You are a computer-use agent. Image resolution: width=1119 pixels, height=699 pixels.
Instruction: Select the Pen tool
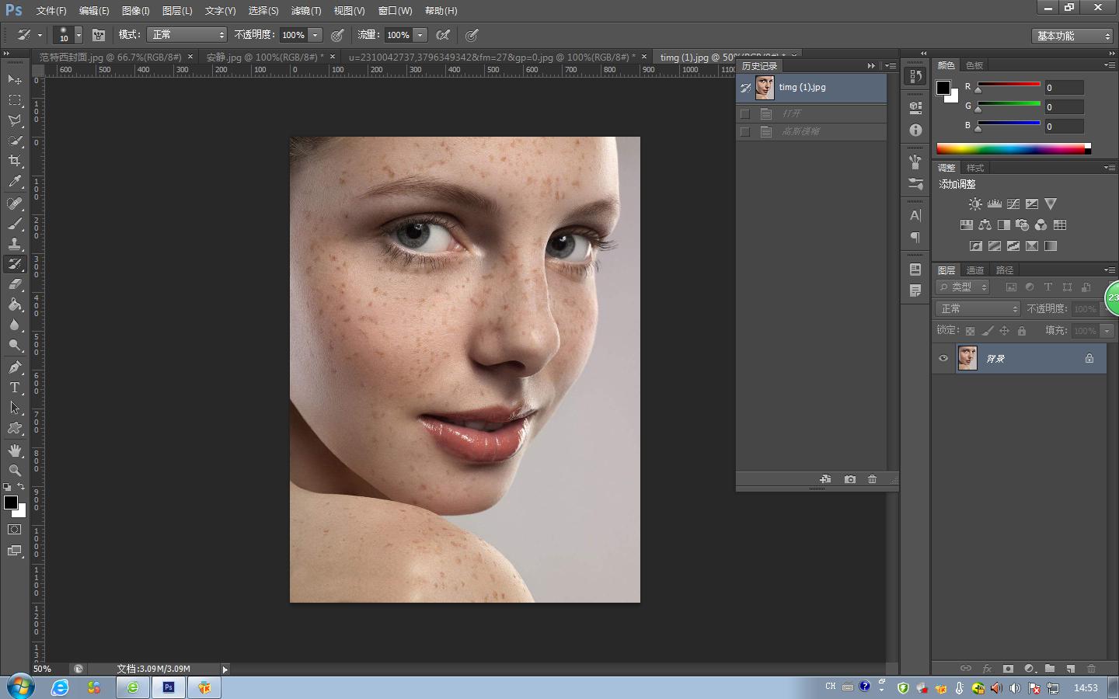tap(15, 367)
